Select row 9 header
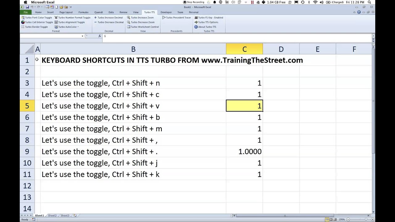The width and height of the screenshot is (395, 222). (x=27, y=151)
